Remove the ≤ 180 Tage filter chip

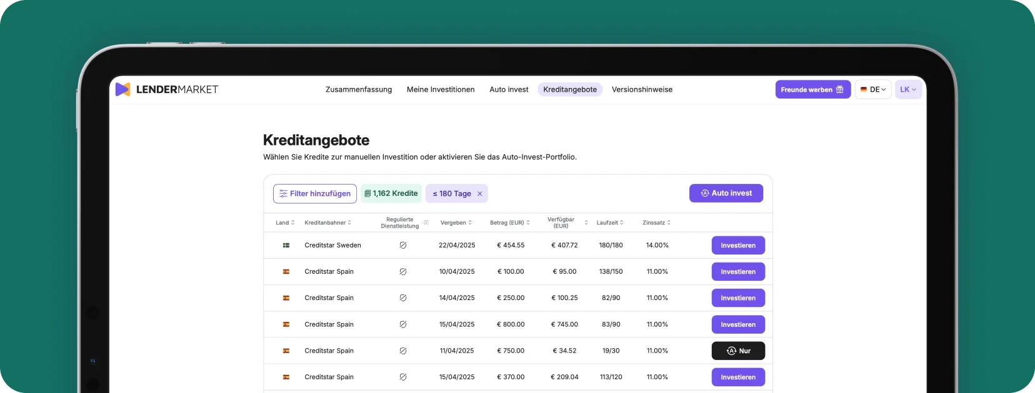click(x=480, y=194)
